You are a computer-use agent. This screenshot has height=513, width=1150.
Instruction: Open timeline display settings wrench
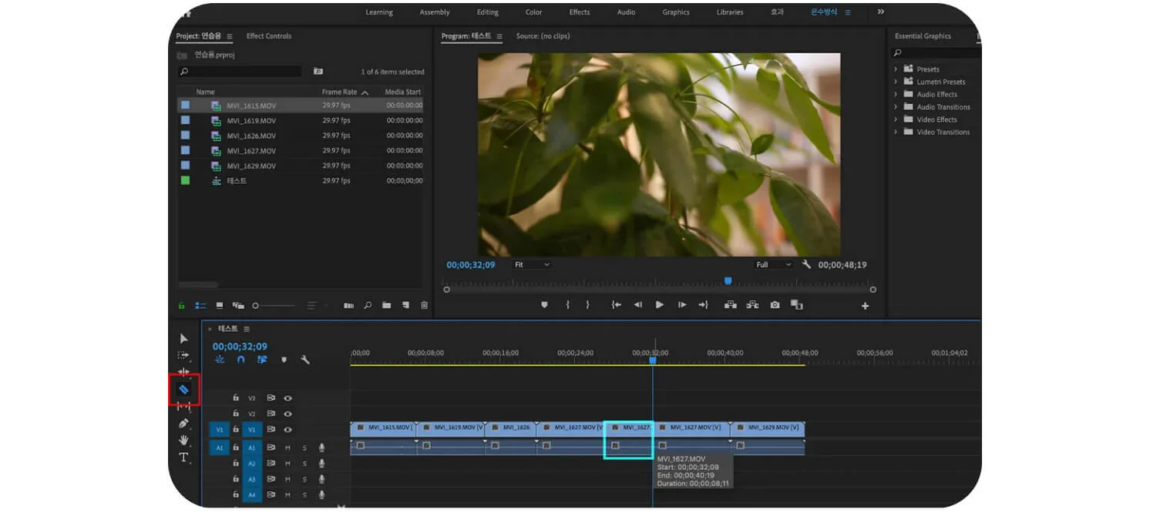(305, 360)
